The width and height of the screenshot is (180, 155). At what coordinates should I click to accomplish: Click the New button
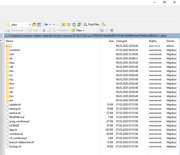point(77,30)
